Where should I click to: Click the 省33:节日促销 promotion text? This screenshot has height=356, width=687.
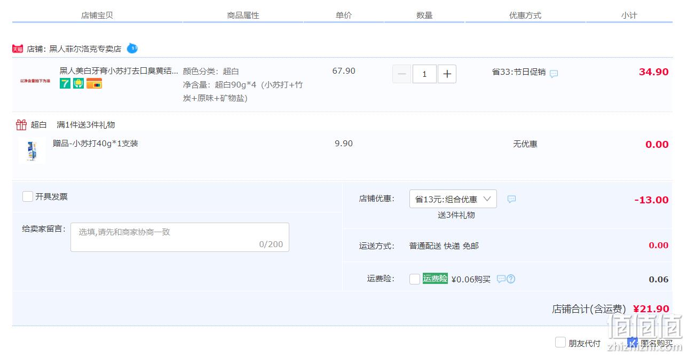coord(519,72)
